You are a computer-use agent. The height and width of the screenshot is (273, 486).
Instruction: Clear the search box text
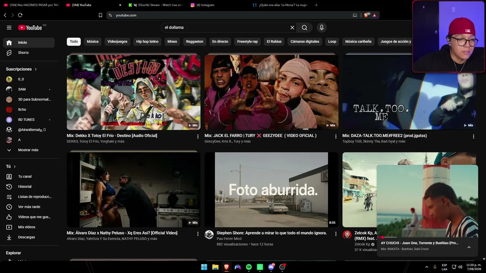pyautogui.click(x=292, y=28)
